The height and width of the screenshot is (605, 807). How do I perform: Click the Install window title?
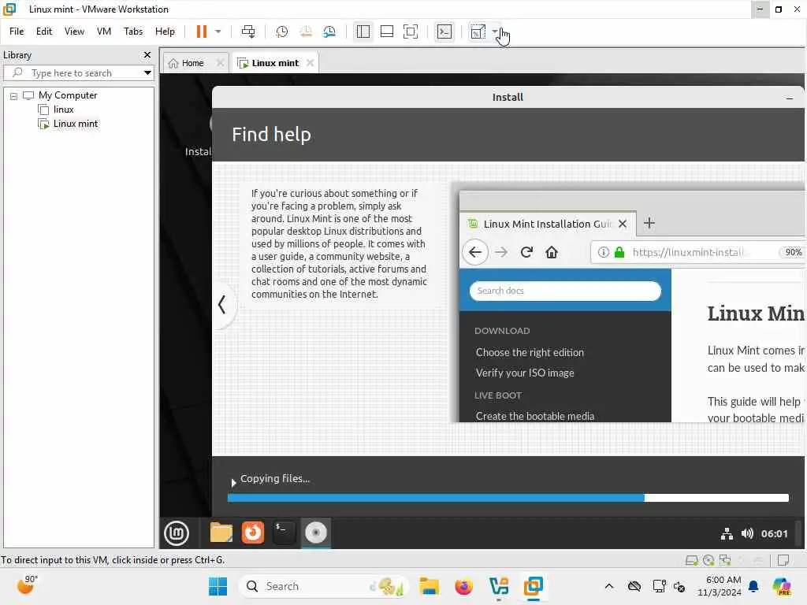[x=508, y=97]
